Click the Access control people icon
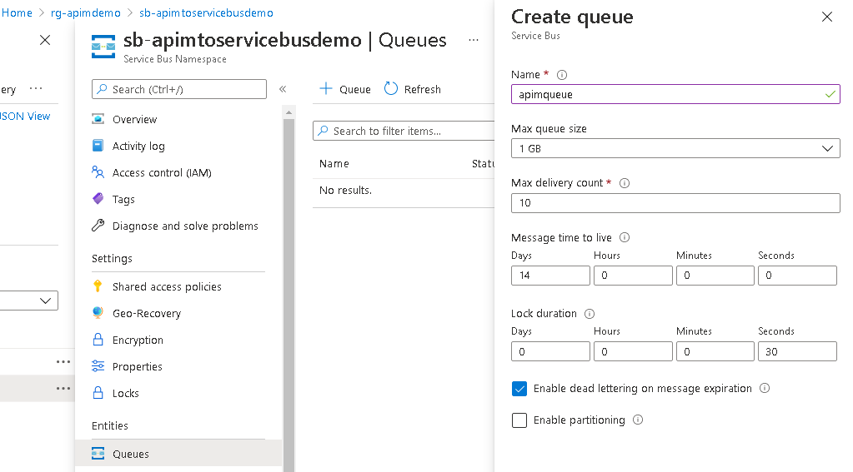 click(x=98, y=172)
